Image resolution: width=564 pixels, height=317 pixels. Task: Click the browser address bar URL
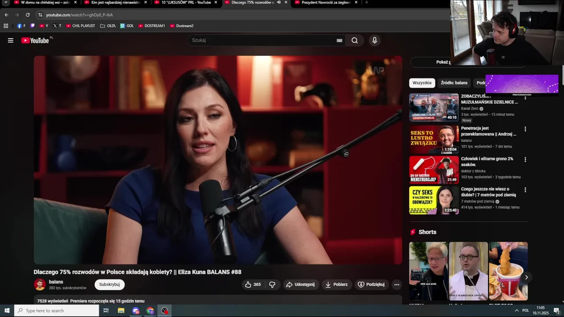pos(79,15)
